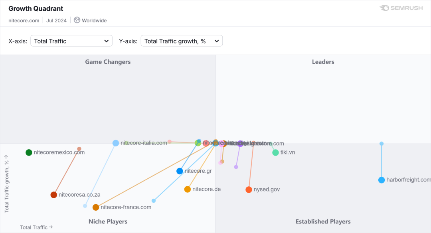
Task: Click the nitecore.com domain text
Action: coord(24,20)
